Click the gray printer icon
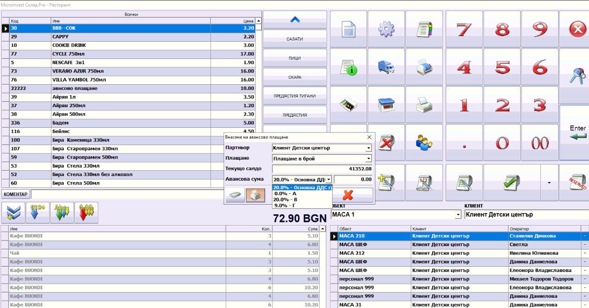 tap(424, 105)
